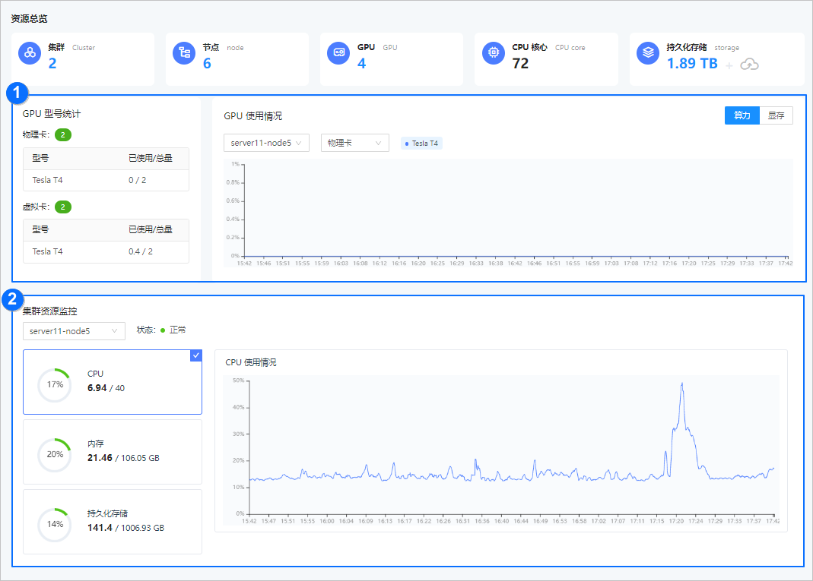Click the GPU card icon

coord(338,53)
